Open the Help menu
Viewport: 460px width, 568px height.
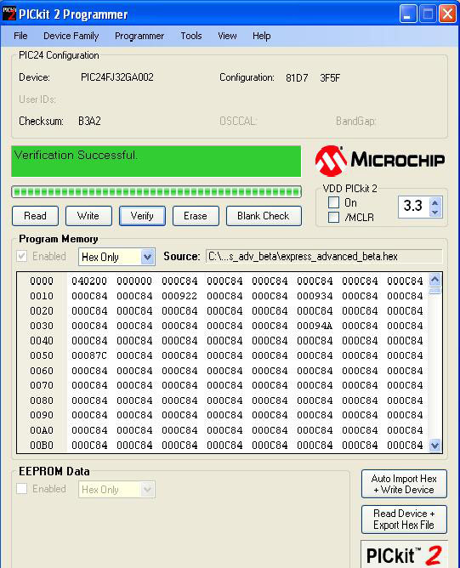pos(262,36)
